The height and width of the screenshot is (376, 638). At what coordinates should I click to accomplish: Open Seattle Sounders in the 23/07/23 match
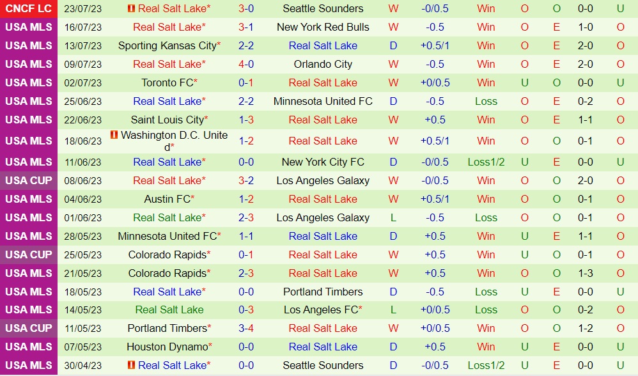[323, 9]
